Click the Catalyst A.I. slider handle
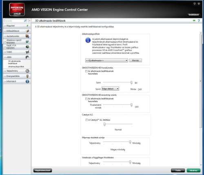Viewport: 204px width, 175px height. [104, 124]
